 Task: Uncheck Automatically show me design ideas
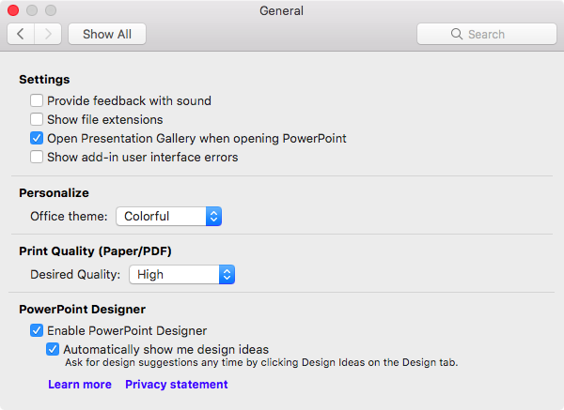pyautogui.click(x=53, y=349)
